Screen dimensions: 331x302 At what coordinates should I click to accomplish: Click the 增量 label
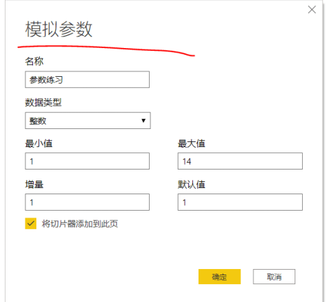(x=34, y=185)
